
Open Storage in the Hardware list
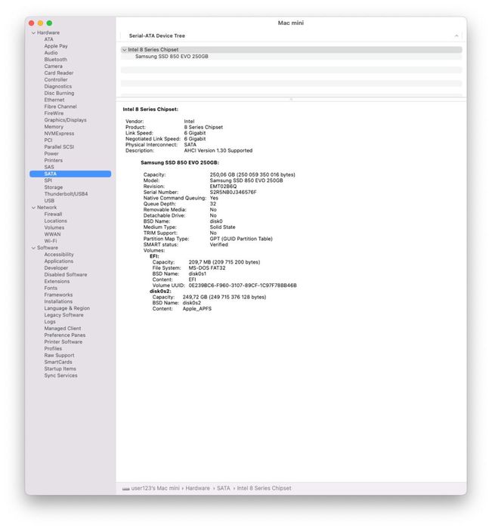coord(53,187)
